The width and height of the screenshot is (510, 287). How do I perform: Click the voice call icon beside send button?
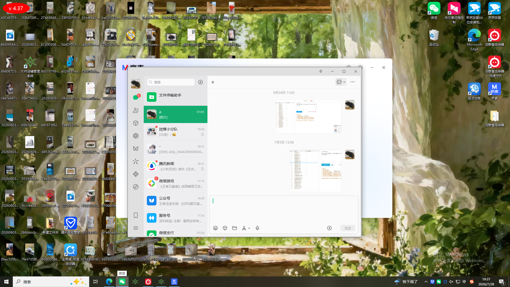(x=329, y=228)
